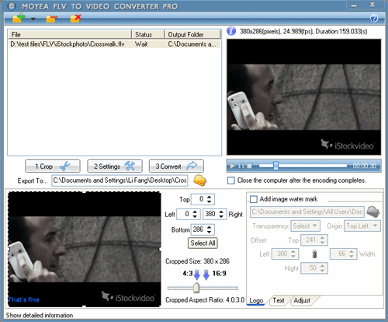Screen dimensions: 388x322
Task: Open the add file dropdown arrow
Action: (33, 19)
